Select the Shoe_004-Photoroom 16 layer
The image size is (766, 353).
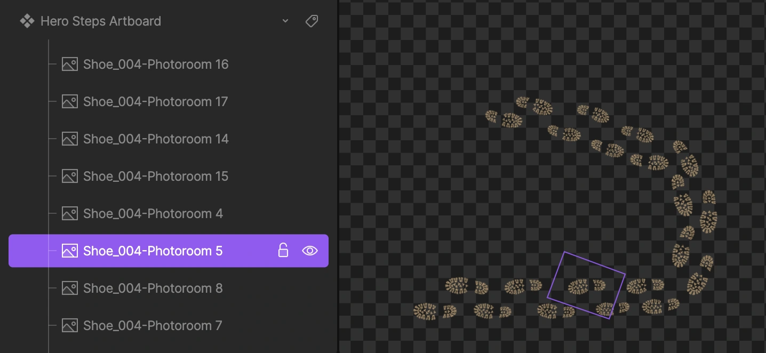[156, 65]
